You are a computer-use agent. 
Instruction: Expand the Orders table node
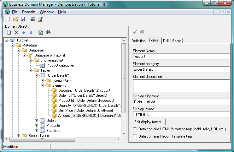pyautogui.click(x=37, y=121)
